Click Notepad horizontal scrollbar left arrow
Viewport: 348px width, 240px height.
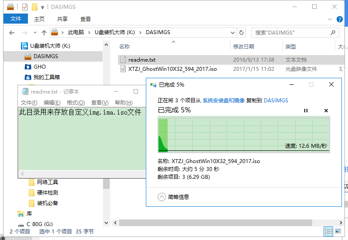coord(22,174)
